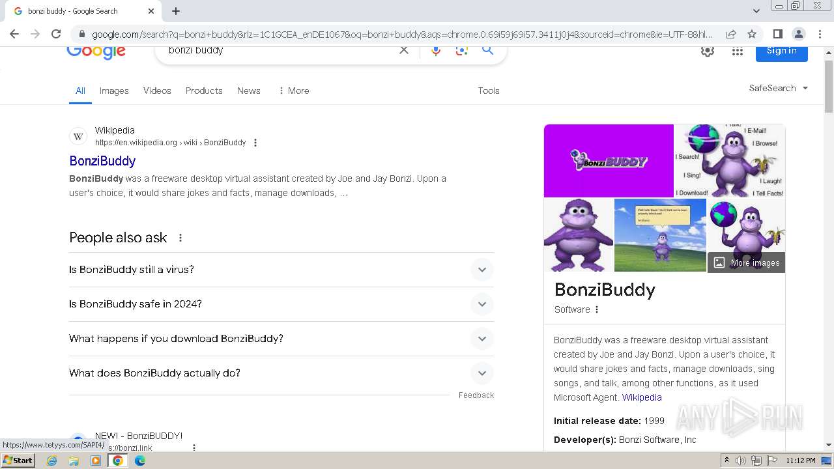Screen dimensions: 834x469
Task: Switch to the Images tab
Action: pos(114,91)
